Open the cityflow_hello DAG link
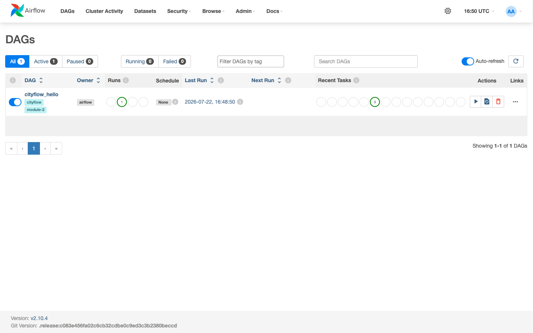 tap(41, 94)
